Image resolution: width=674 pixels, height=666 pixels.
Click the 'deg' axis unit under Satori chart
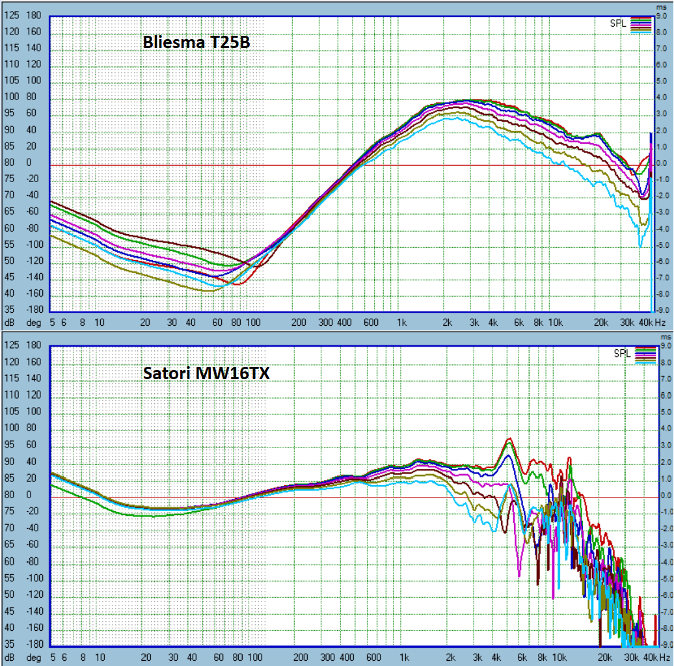(34, 658)
